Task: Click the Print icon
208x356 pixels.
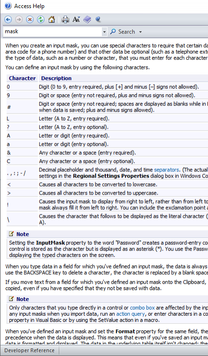Action: pyautogui.click(x=65, y=19)
